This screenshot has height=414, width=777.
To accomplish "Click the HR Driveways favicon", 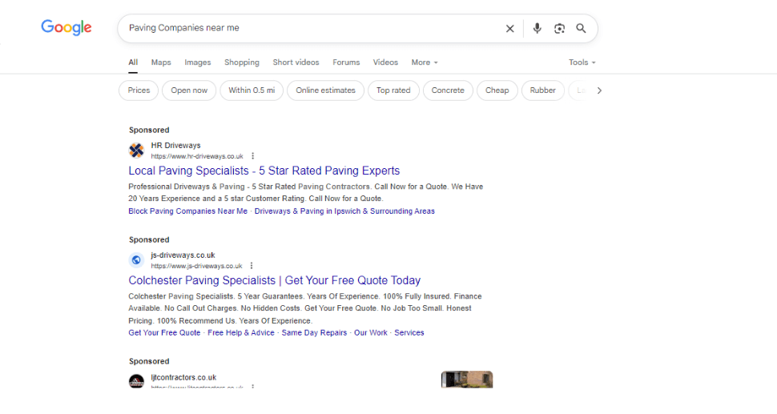I will click(x=136, y=150).
